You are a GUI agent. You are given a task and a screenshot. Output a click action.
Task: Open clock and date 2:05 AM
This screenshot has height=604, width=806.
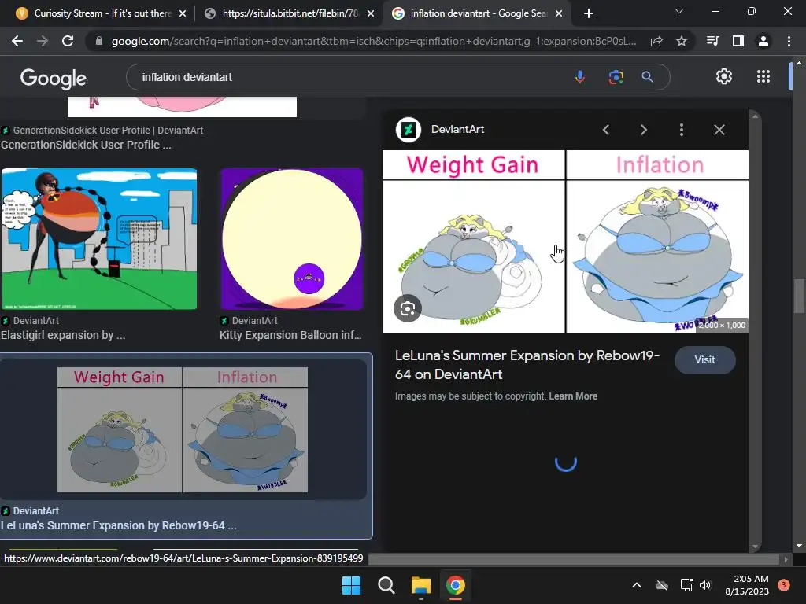tap(748, 585)
